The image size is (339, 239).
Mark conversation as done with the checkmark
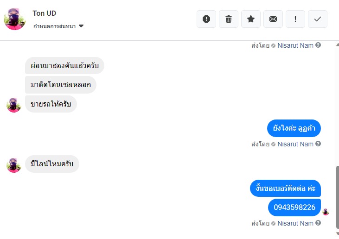tap(318, 19)
